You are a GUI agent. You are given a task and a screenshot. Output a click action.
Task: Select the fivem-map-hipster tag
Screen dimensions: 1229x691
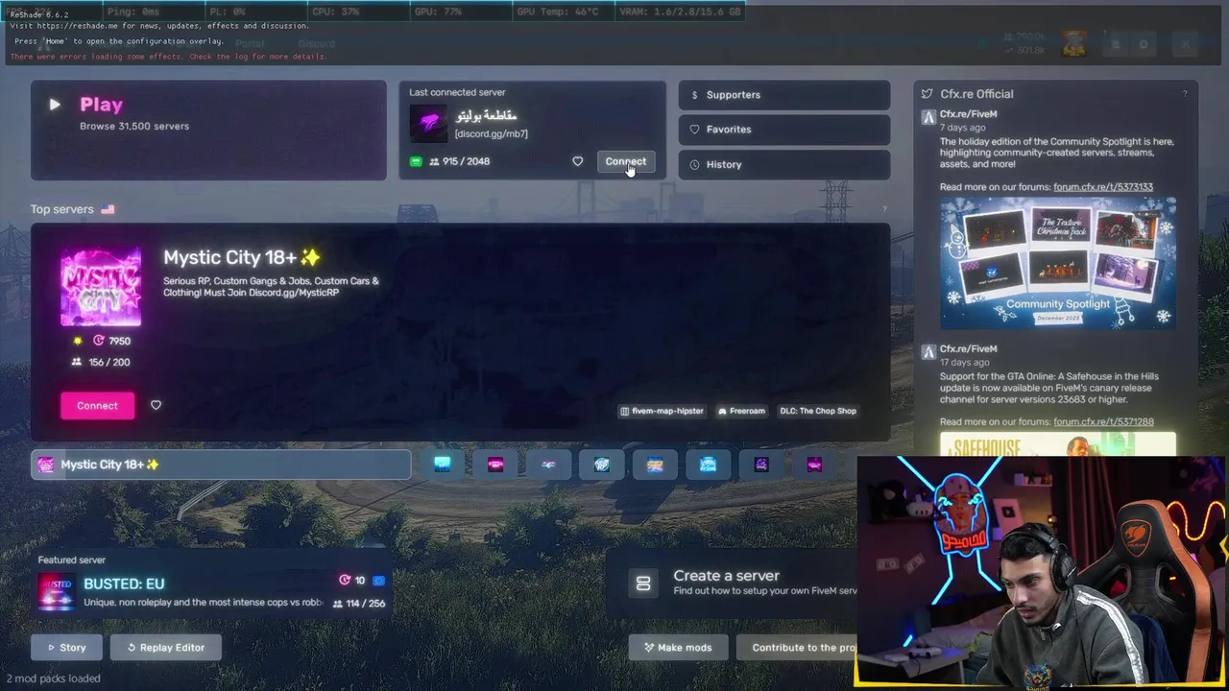pos(663,411)
